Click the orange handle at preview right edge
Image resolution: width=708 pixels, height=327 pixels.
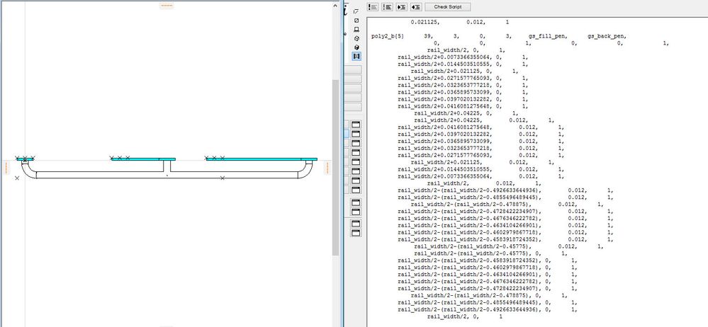point(327,168)
